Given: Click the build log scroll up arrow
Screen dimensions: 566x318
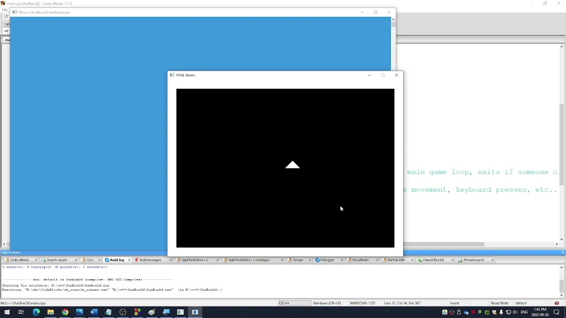Looking at the screenshot, I should [562, 267].
